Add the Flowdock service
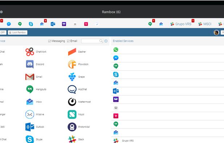224x143 pixels. [x=78, y=64]
